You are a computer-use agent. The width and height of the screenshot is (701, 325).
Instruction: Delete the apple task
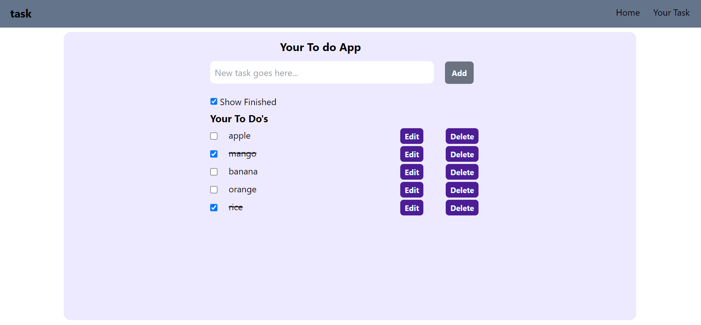click(x=462, y=136)
